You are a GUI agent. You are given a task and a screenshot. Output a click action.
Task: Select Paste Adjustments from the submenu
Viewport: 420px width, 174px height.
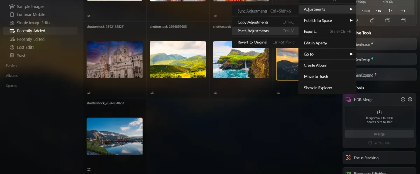coord(253,31)
